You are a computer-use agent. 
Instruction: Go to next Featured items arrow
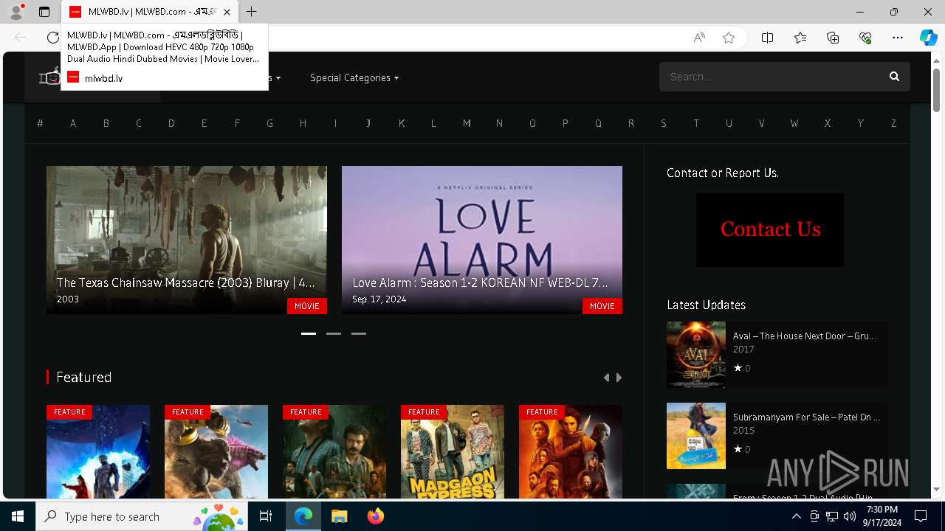click(619, 378)
